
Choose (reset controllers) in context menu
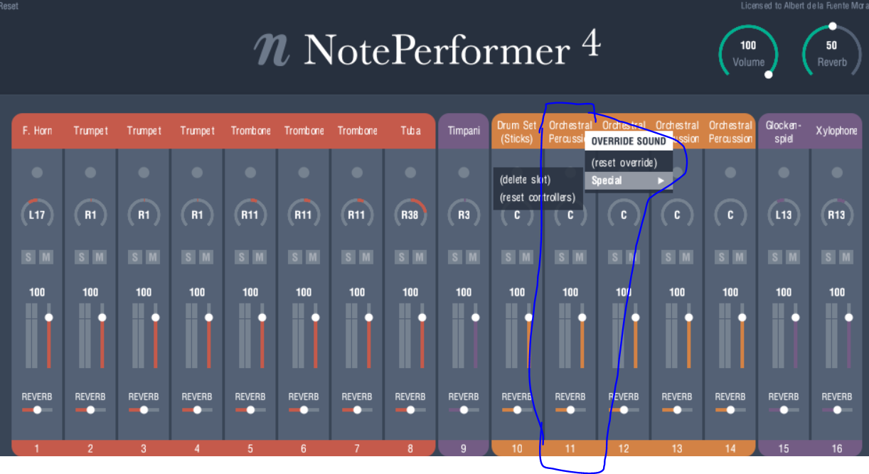click(x=538, y=197)
